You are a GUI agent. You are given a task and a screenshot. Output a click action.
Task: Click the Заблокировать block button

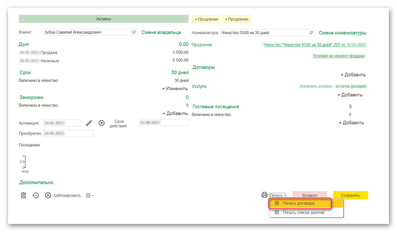[63, 195]
